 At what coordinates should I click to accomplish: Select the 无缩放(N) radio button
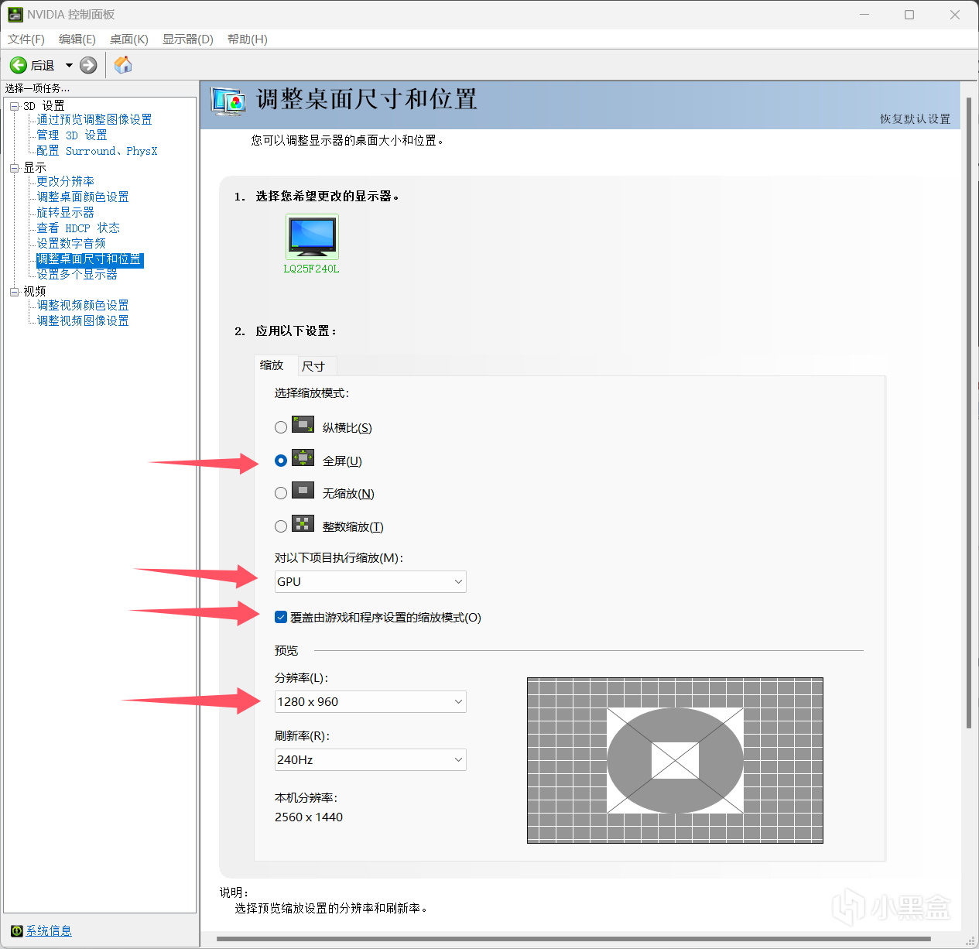tap(281, 493)
